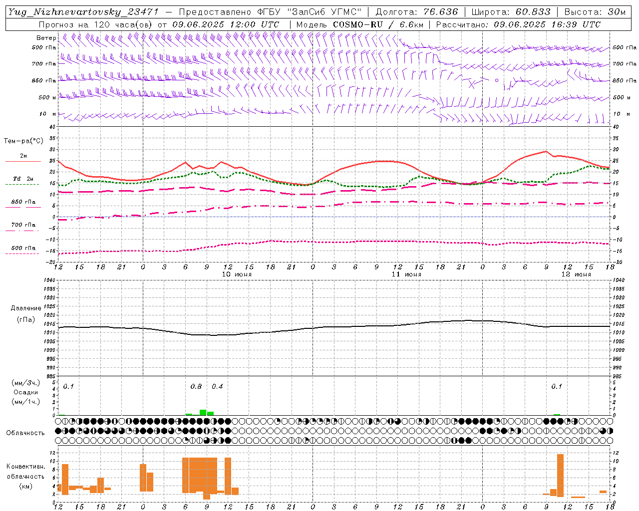This screenshot has width=639, height=511.
Task: Click the station title Yug_Nizhnevartovsky_23471
Action: pyautogui.click(x=83, y=12)
